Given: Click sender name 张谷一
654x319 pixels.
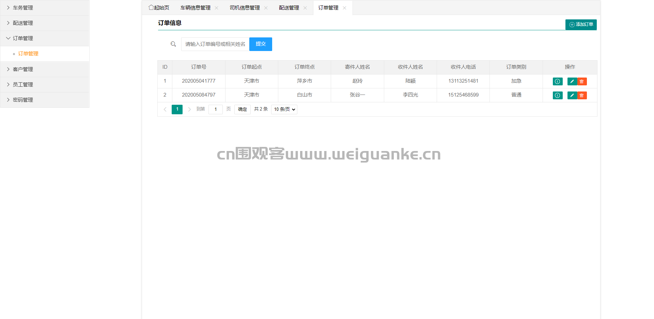Looking at the screenshot, I should click(357, 95).
